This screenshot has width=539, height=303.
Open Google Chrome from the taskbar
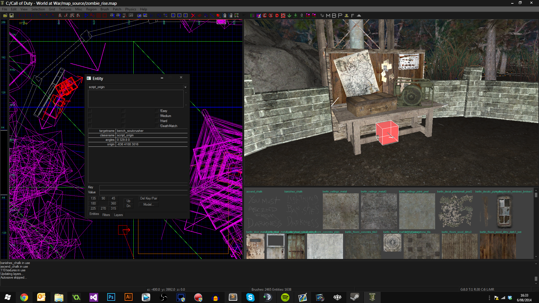pyautogui.click(x=24, y=297)
